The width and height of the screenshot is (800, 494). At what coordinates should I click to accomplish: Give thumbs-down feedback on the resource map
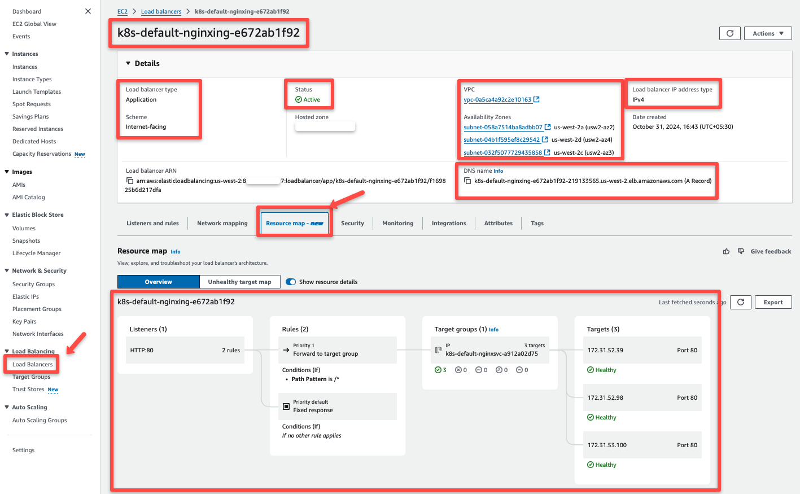click(x=740, y=251)
